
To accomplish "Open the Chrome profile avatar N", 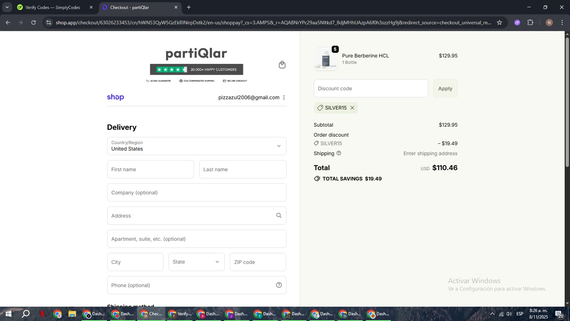I will (x=549, y=22).
